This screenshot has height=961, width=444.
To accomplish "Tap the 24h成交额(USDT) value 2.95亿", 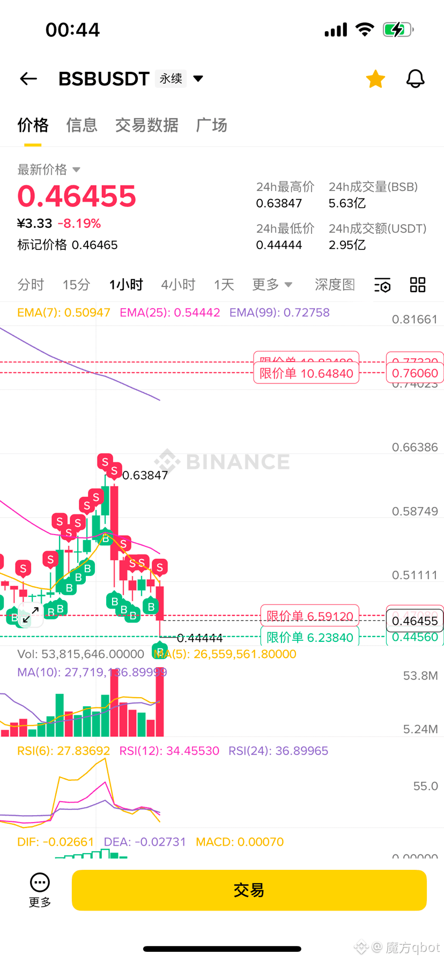I will [347, 245].
